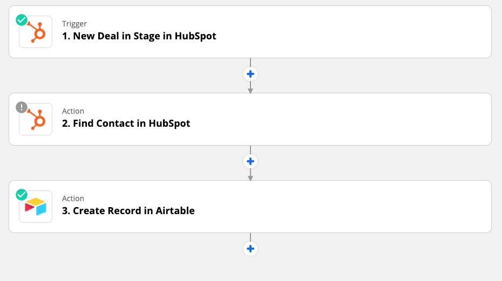Add a step after the HubSpot trigger
This screenshot has width=502, height=281.
[x=250, y=74]
